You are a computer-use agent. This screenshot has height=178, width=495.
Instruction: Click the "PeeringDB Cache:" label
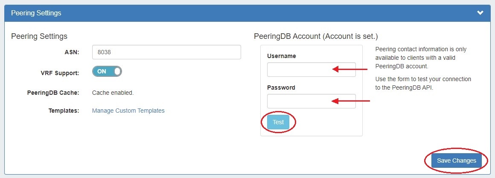(x=53, y=92)
